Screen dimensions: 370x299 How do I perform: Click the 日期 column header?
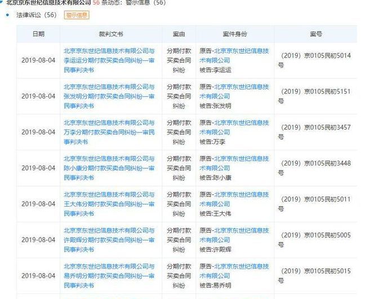38,34
